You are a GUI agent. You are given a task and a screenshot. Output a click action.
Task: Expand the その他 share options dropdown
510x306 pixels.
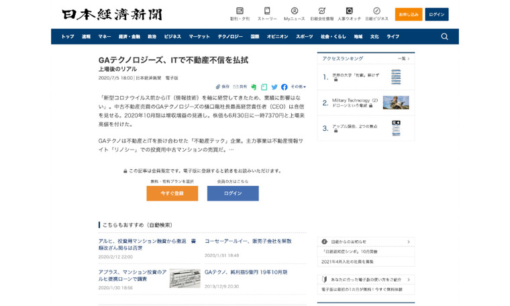[x=298, y=87]
